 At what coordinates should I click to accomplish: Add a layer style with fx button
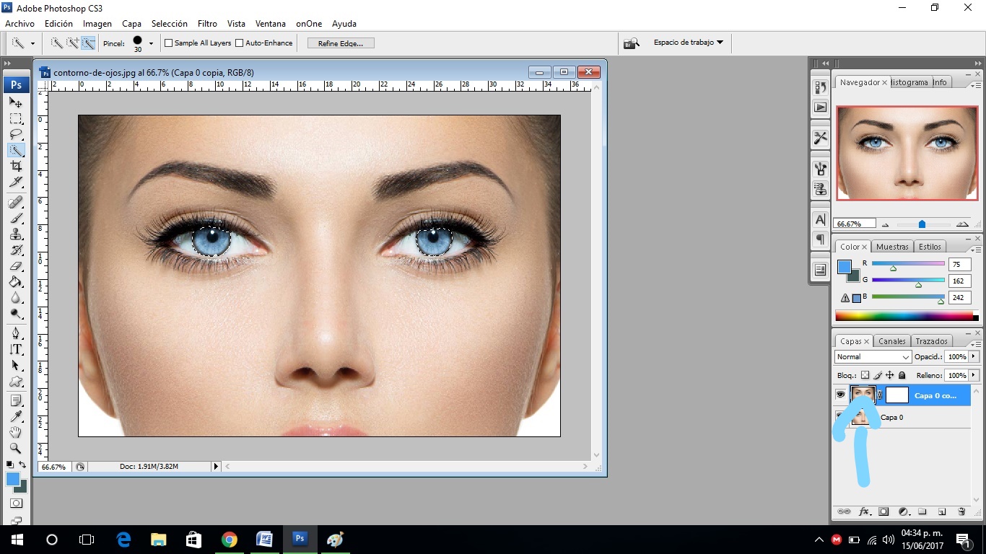[x=863, y=511]
